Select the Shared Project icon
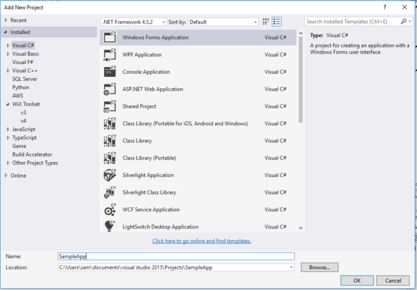 tap(110, 106)
